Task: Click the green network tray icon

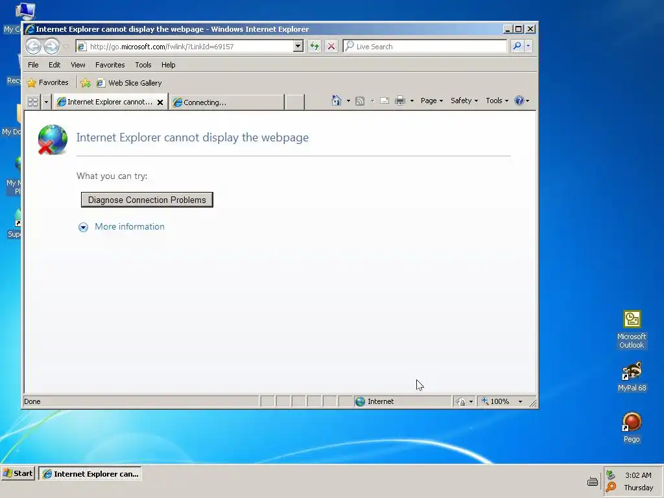Action: [x=610, y=475]
